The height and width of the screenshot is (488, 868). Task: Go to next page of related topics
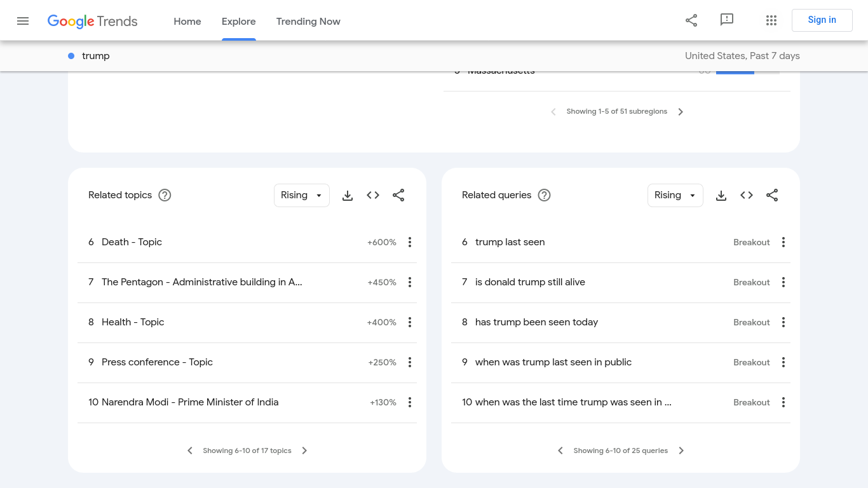click(x=304, y=451)
